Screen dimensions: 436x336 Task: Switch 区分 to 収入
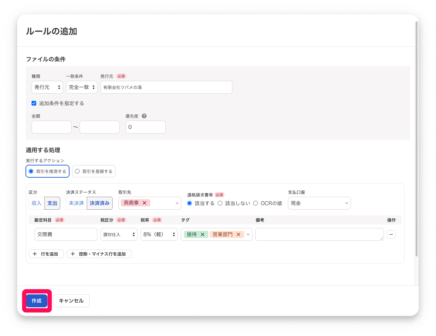37,203
